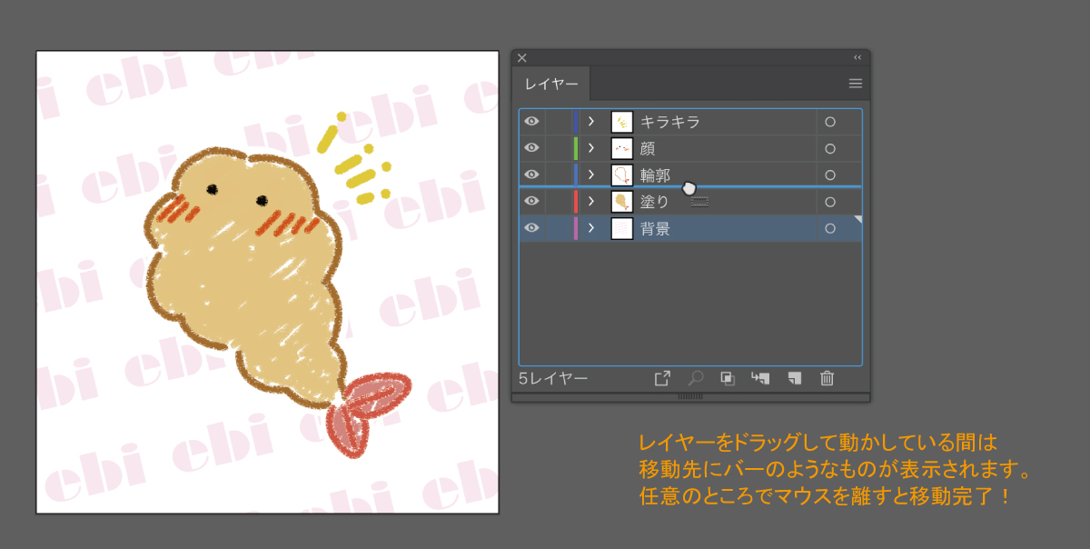Click the export-for-screens icon in the Layers panel footer
This screenshot has width=1090, height=549.
(x=662, y=378)
